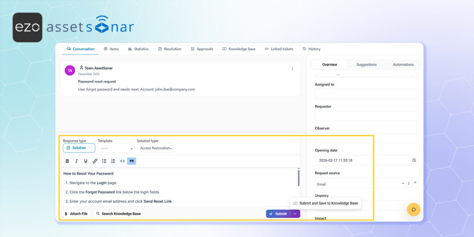Switch to the Knowledge base tab
Screen dimensions: 474x237
[x=239, y=49]
